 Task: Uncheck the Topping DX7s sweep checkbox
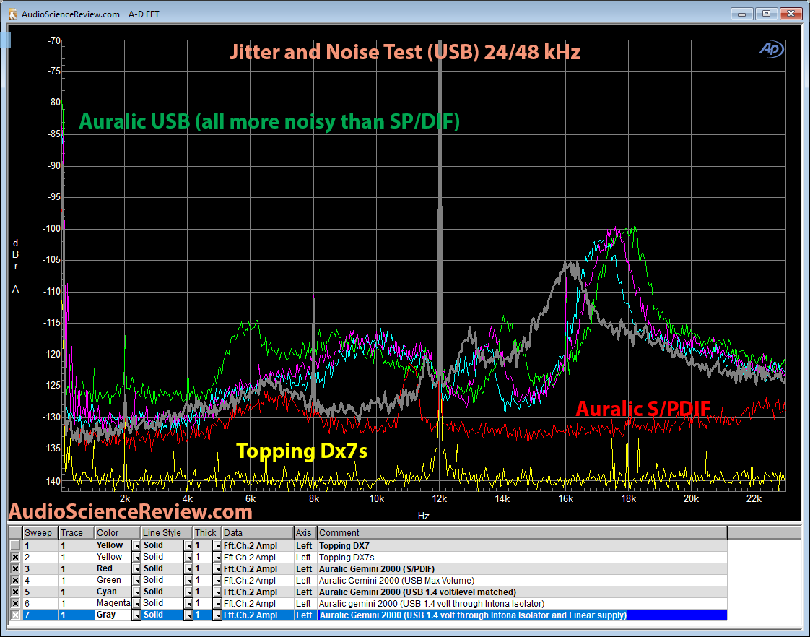point(15,557)
